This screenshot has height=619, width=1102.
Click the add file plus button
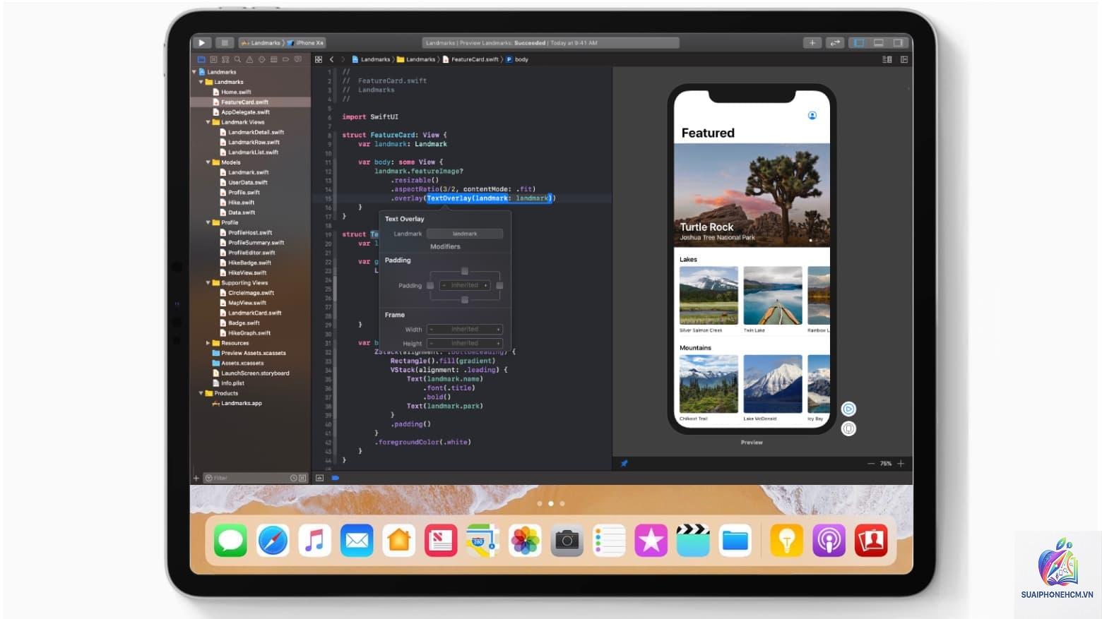click(196, 478)
